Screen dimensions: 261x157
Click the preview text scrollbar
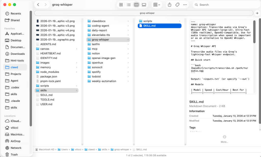coord(254,32)
